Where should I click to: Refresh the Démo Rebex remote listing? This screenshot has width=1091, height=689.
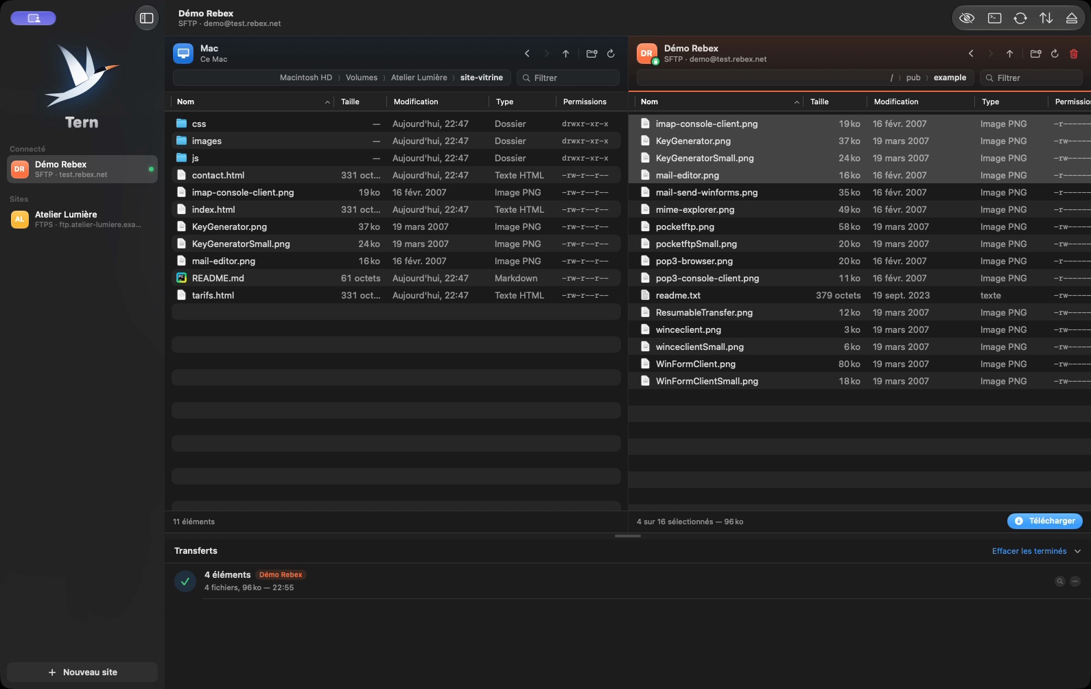pos(1055,54)
